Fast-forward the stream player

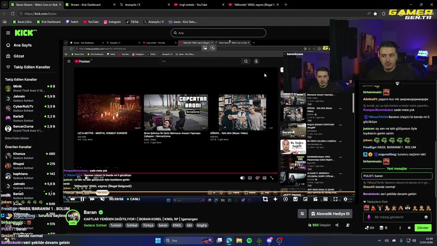92,199
